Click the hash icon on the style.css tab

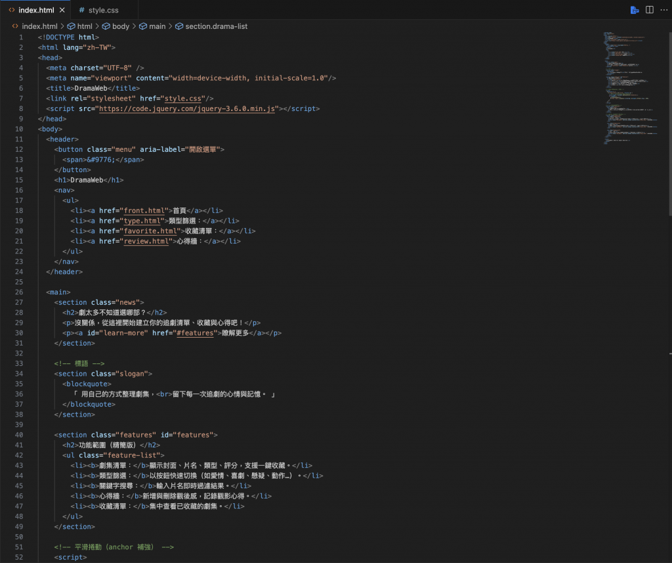tap(82, 10)
